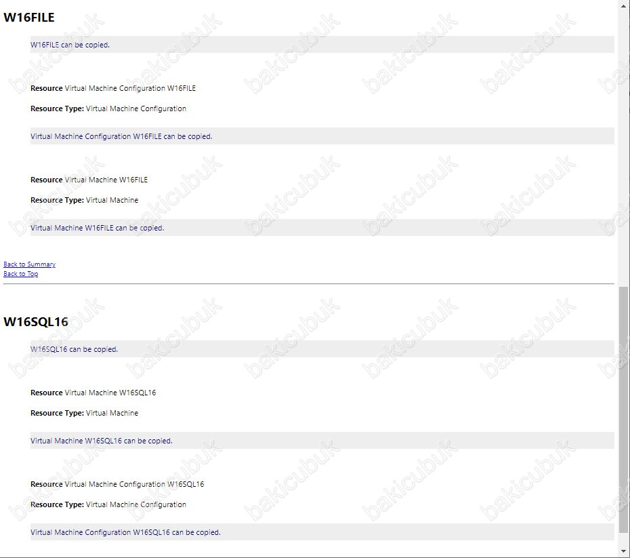This screenshot has height=558, width=630.
Task: Click Resource Type line under Virtual Machine W16SQL16
Action: [85, 413]
